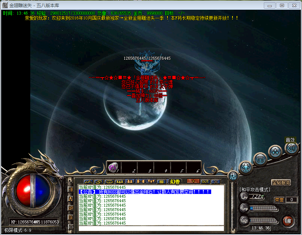
Task: Open the 店 shop round button
Action: 233,176
